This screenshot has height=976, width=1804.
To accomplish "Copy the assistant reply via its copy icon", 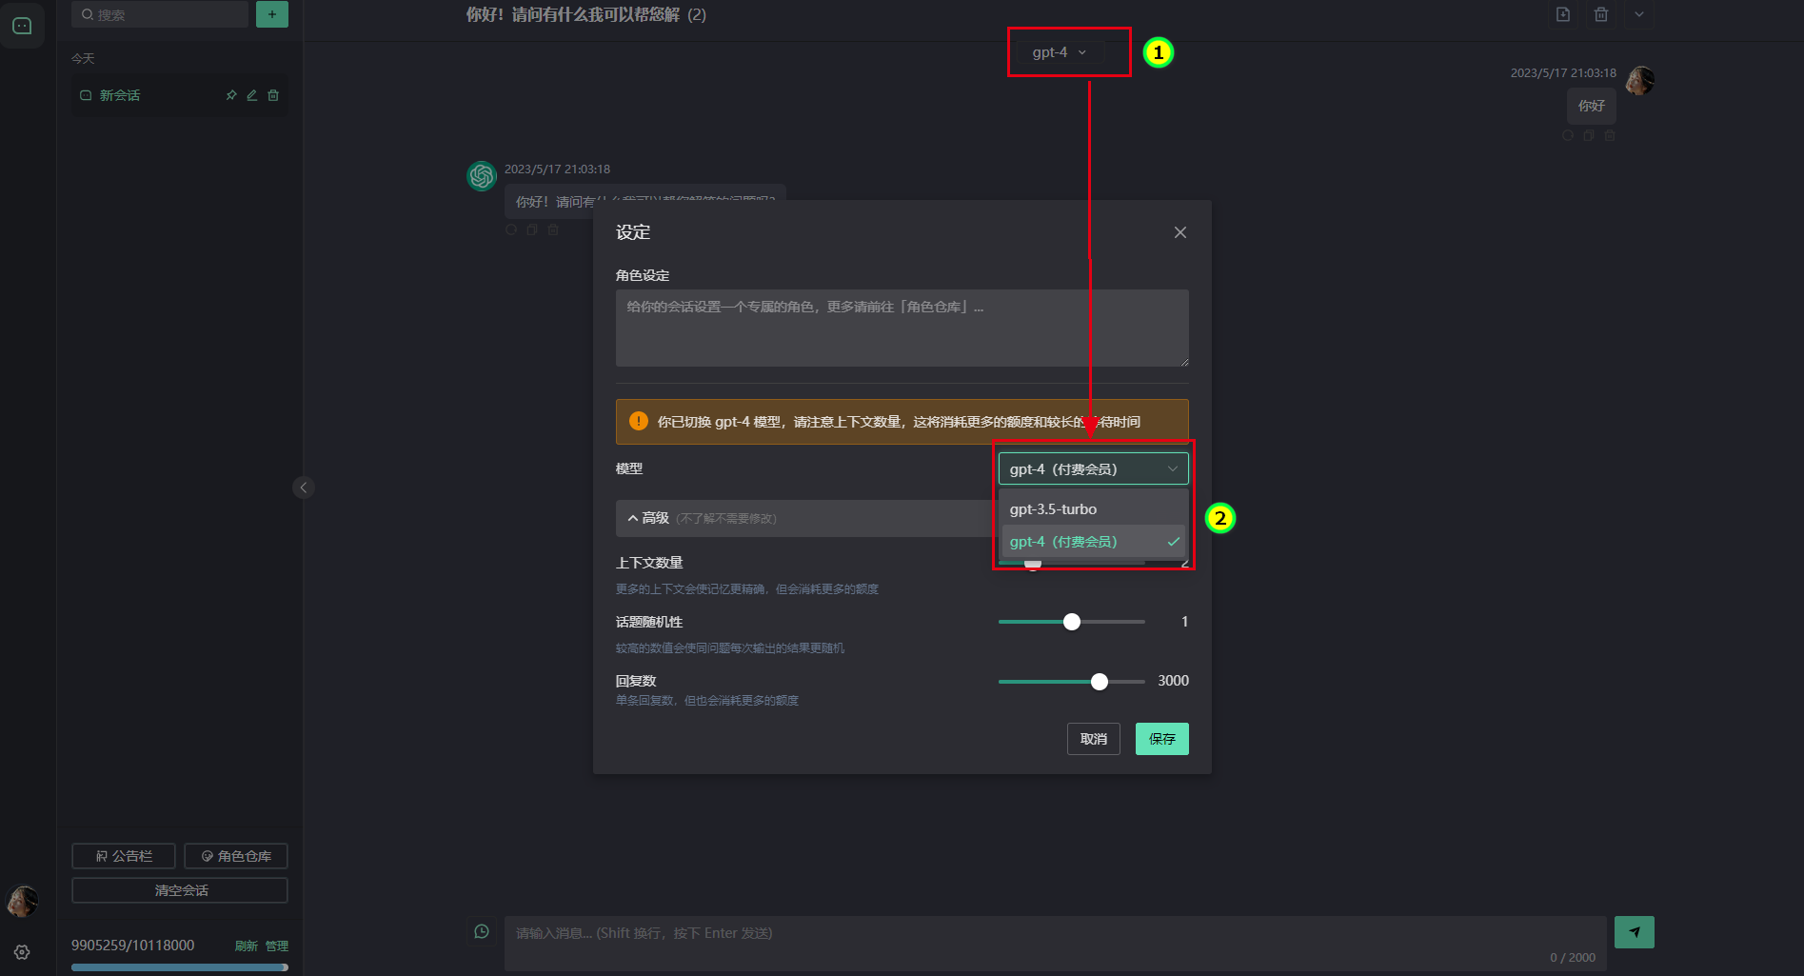I will tap(532, 229).
